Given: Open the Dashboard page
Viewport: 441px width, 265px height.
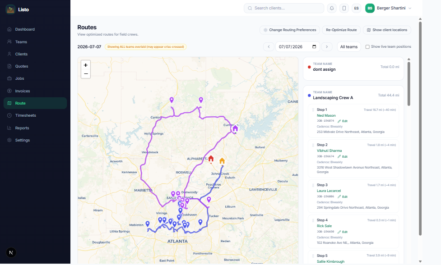Looking at the screenshot, I should (25, 29).
